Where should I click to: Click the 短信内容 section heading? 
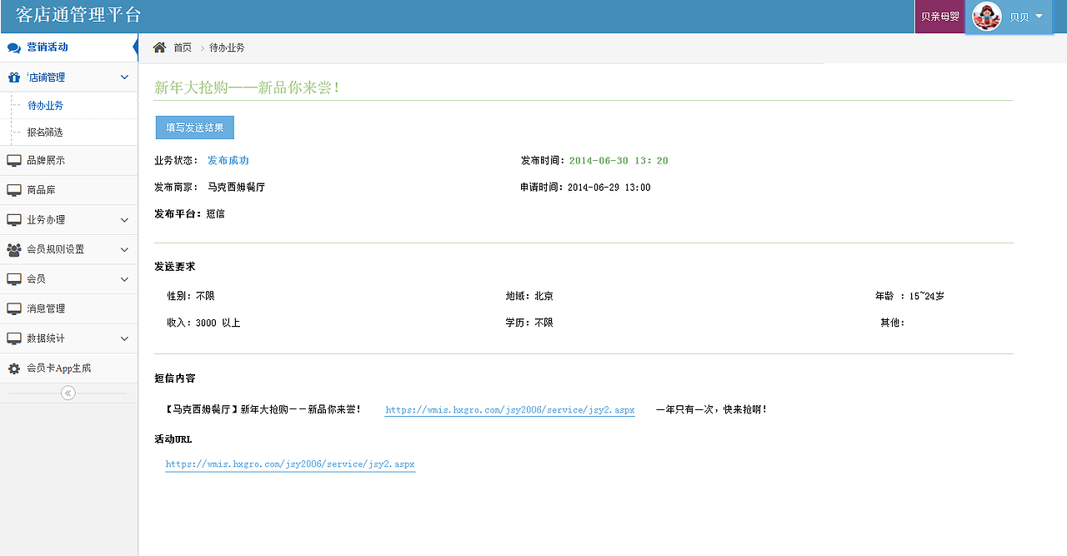[x=175, y=378]
